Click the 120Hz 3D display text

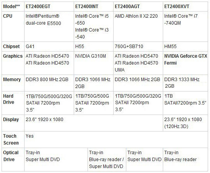click(176, 126)
